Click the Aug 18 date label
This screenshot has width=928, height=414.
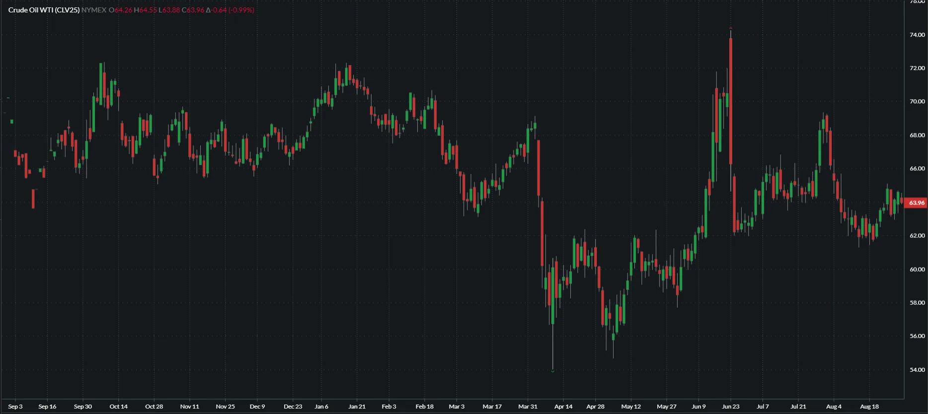pyautogui.click(x=869, y=407)
